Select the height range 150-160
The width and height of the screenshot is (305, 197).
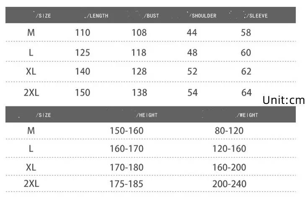[127, 131]
